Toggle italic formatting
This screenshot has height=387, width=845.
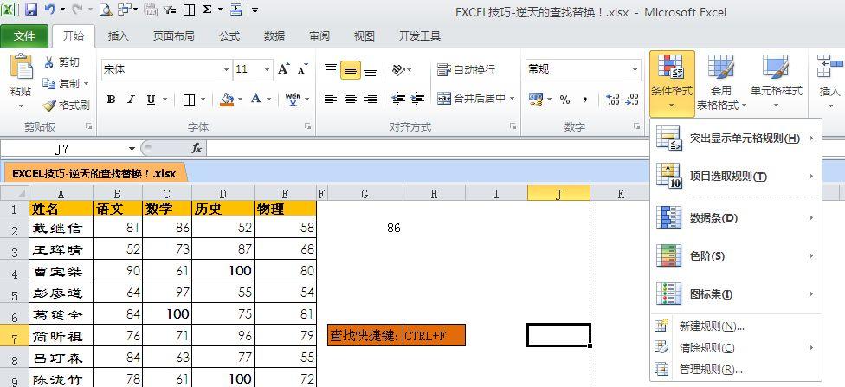tap(131, 100)
